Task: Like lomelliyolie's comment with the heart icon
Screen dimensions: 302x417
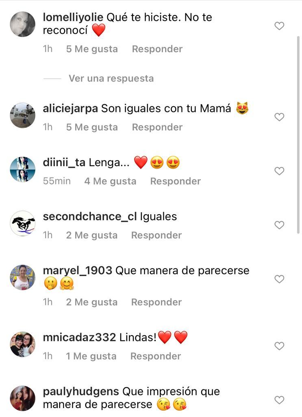Action: coord(279,25)
